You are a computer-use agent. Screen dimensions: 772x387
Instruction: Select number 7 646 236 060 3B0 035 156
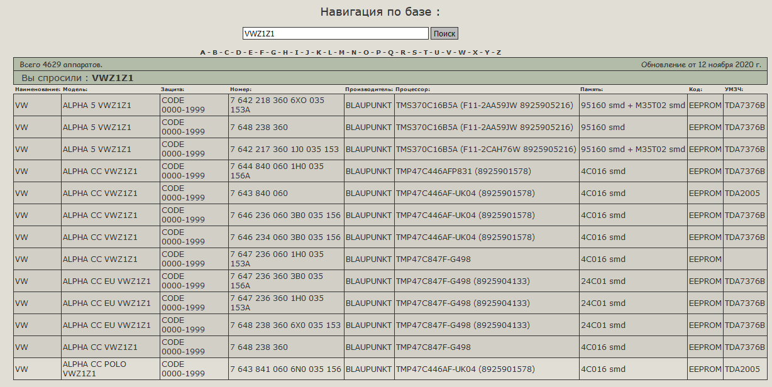coord(286,215)
